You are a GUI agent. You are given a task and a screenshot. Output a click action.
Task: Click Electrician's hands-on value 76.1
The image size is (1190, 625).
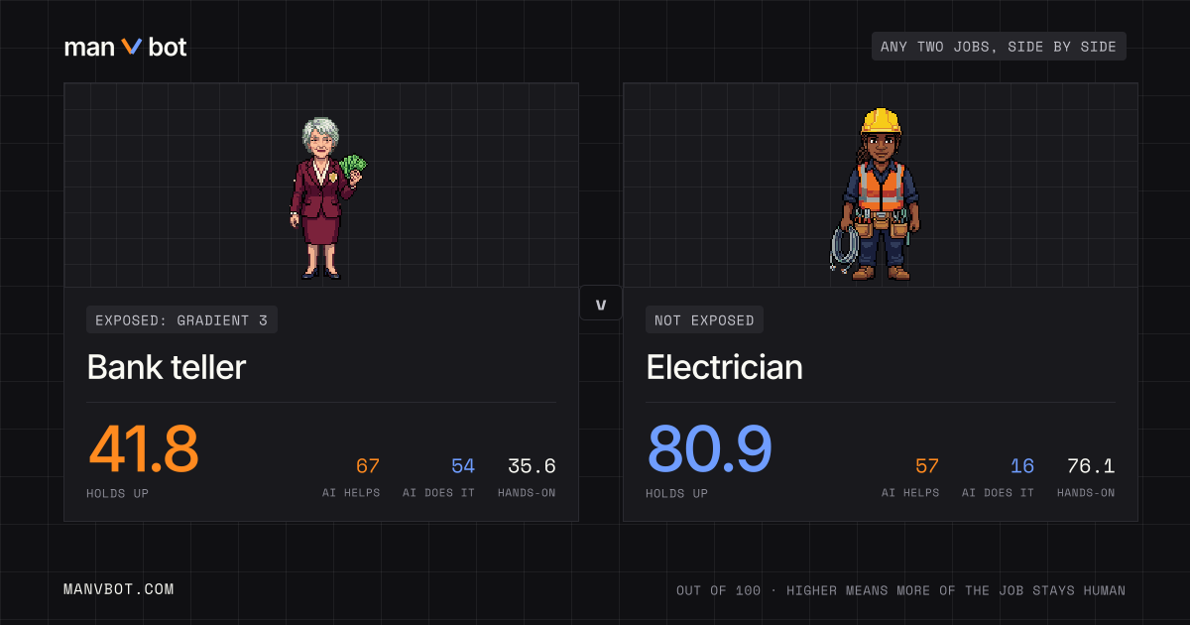(x=1091, y=466)
